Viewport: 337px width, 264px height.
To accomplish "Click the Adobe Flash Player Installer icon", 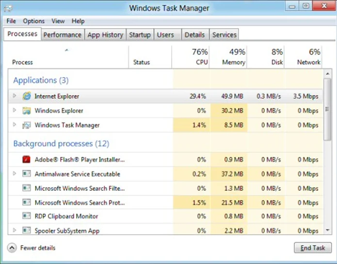I will 27,159.
